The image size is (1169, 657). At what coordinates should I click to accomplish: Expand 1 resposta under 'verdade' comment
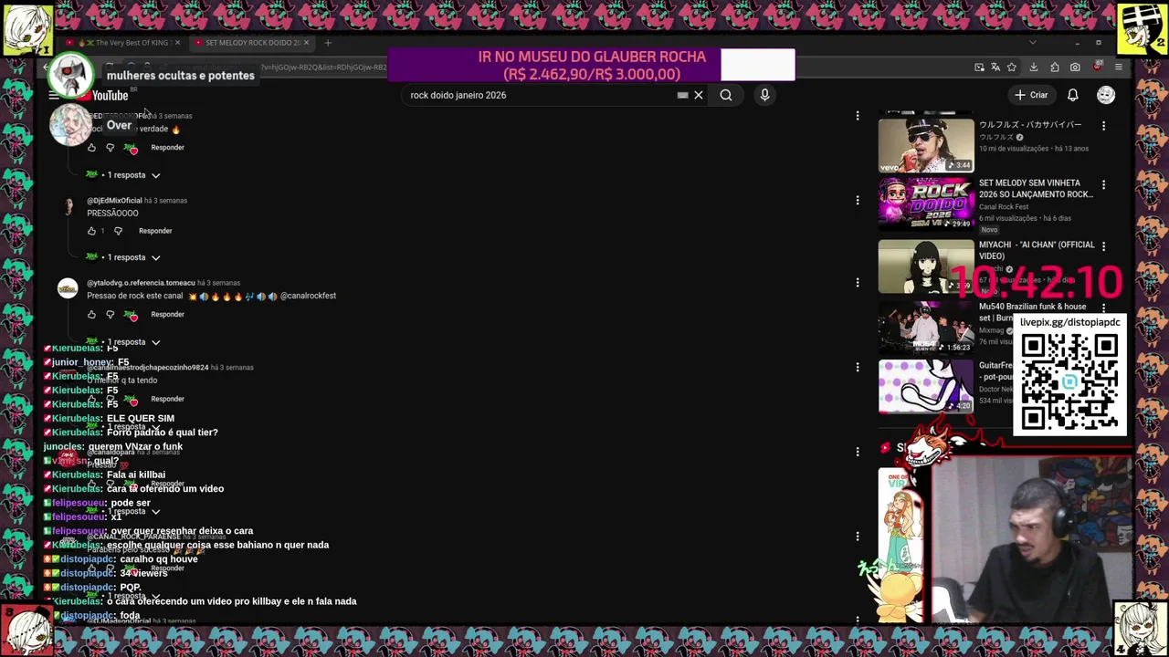point(123,175)
